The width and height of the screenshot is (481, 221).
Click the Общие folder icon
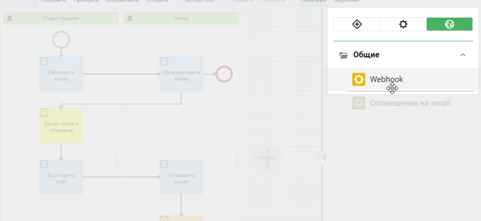[344, 55]
